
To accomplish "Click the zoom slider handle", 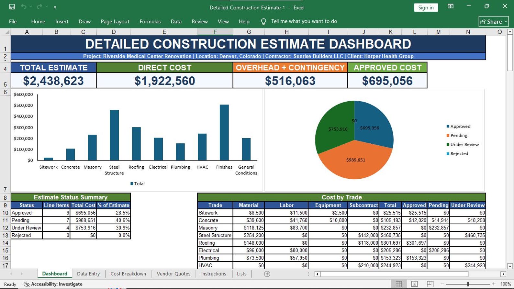I will 468,284.
